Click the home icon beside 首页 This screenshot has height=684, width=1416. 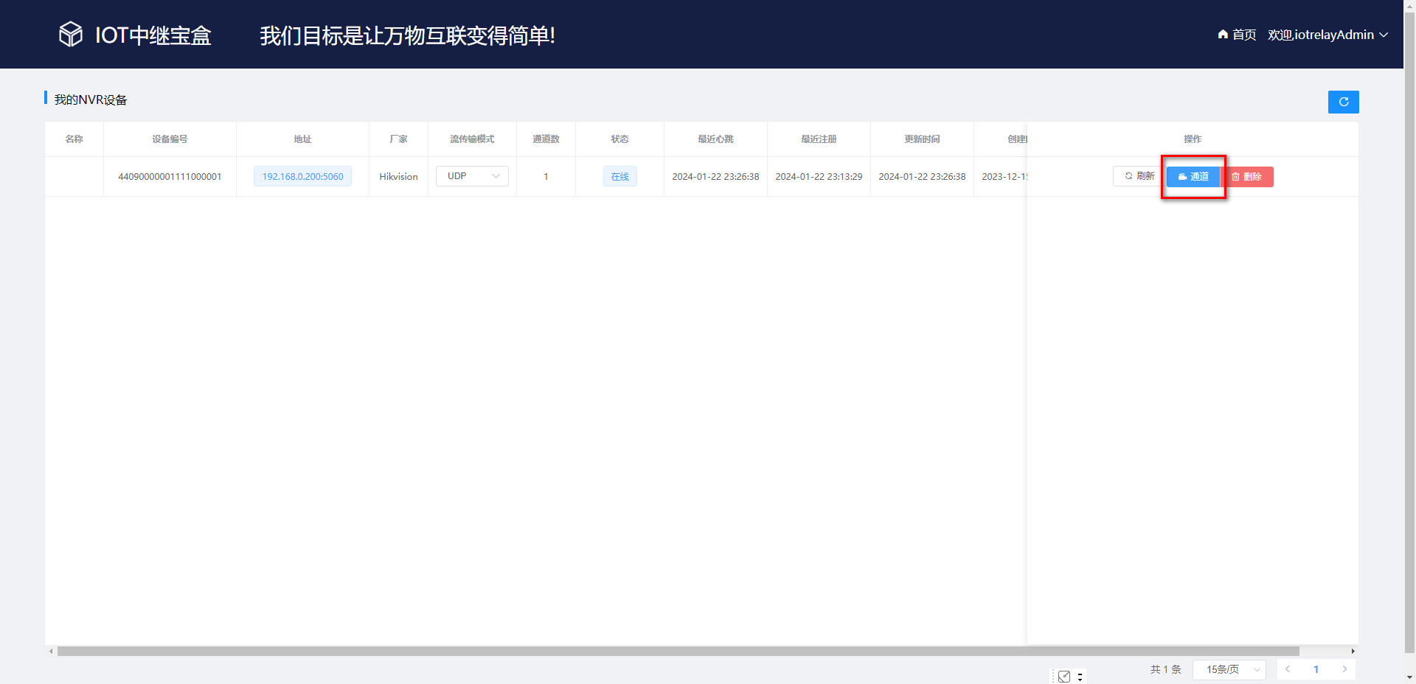[x=1221, y=34]
